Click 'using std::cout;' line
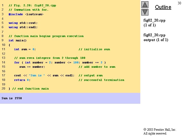 tap(23, 23)
